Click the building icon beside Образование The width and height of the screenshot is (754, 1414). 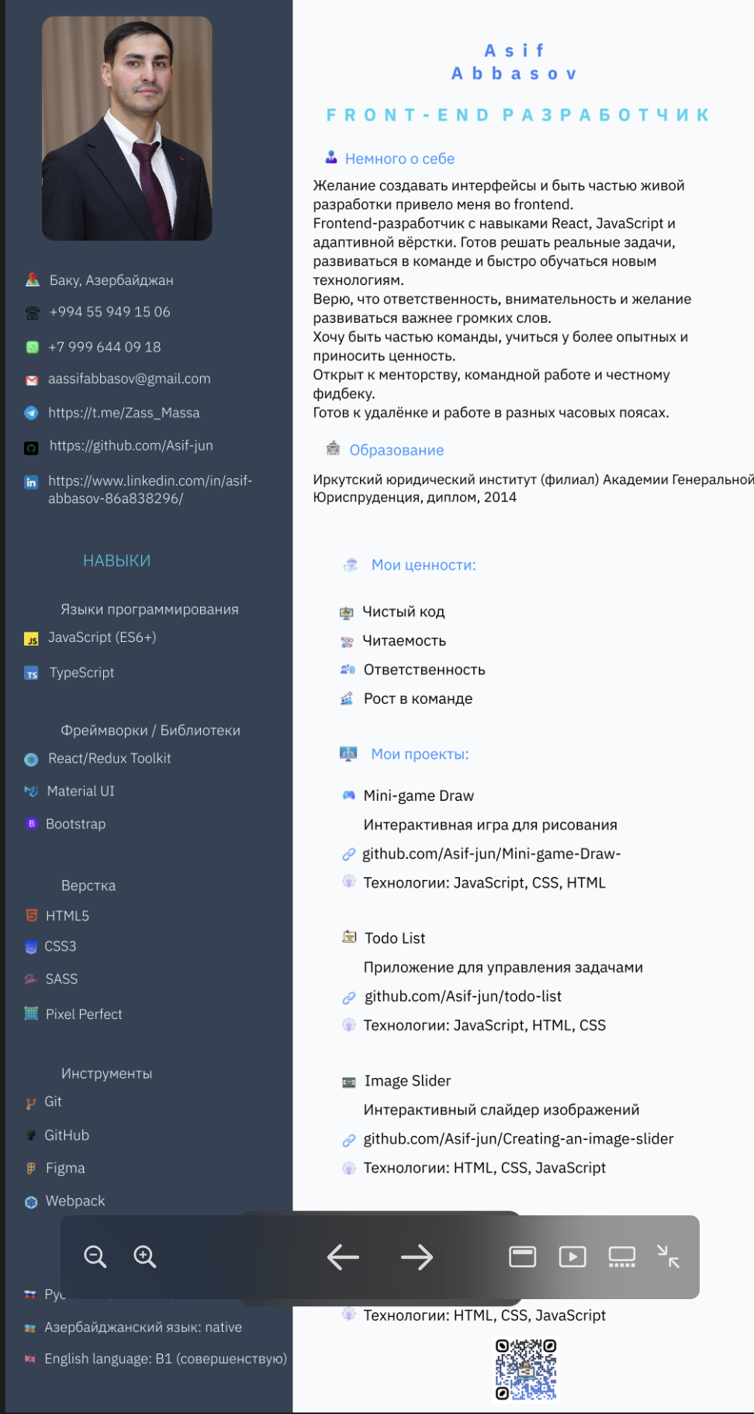pos(333,448)
